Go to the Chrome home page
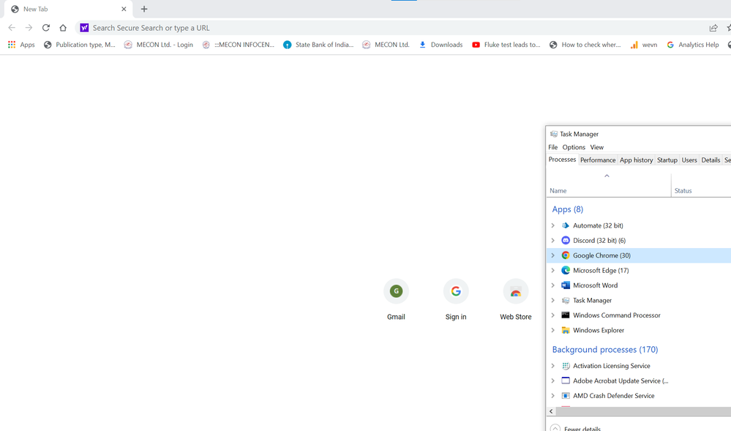This screenshot has width=731, height=431. click(x=63, y=28)
